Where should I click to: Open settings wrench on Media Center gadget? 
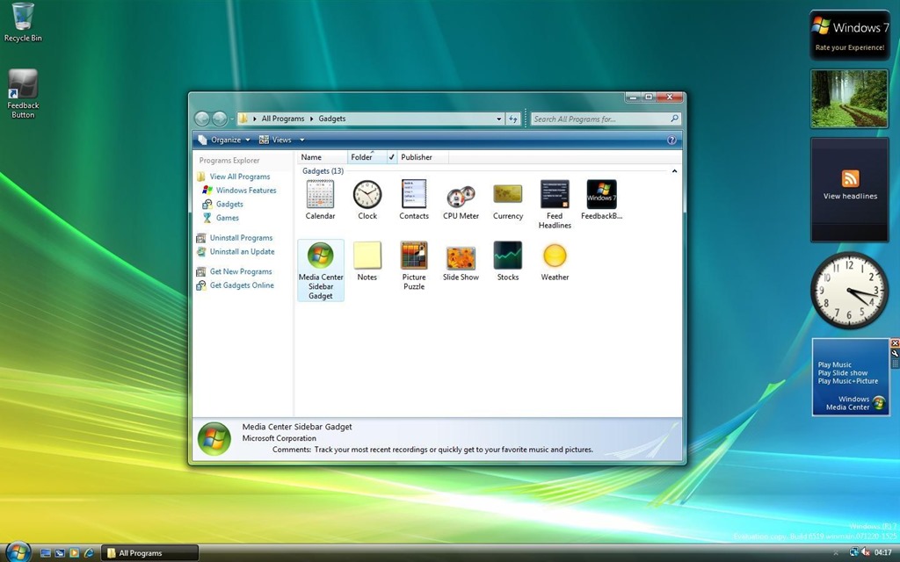pyautogui.click(x=895, y=353)
